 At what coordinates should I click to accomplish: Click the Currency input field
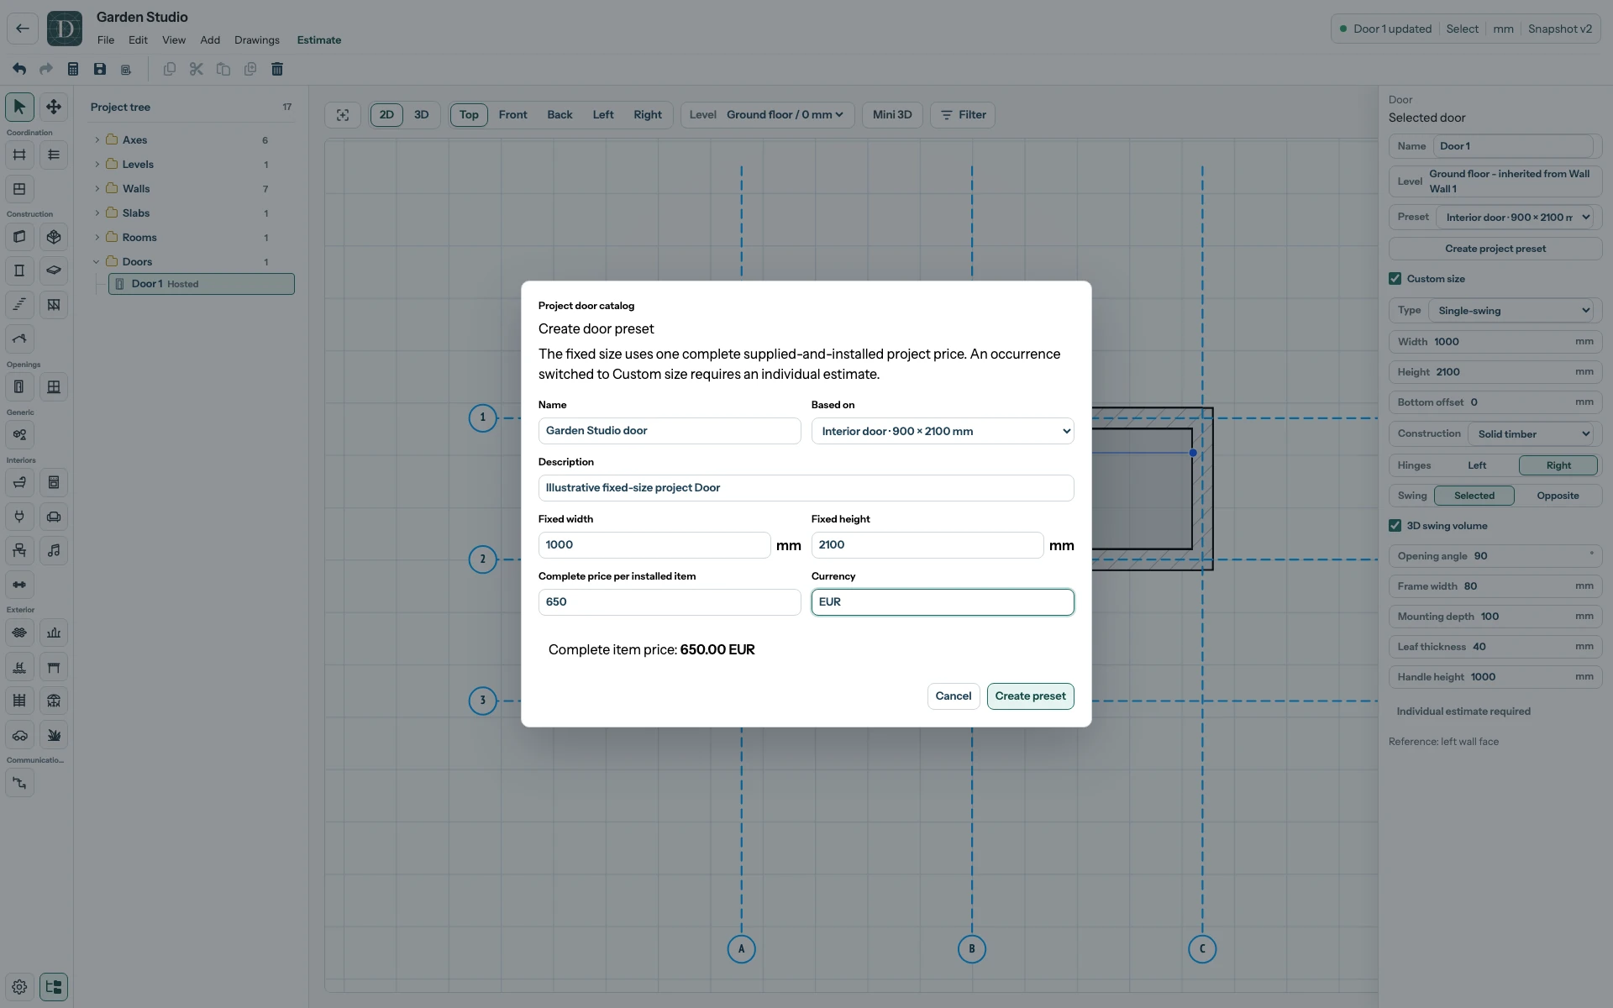[943, 602]
